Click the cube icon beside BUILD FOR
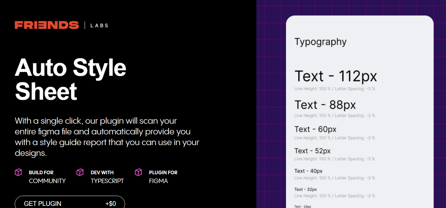This screenshot has height=208, width=446. click(18, 172)
